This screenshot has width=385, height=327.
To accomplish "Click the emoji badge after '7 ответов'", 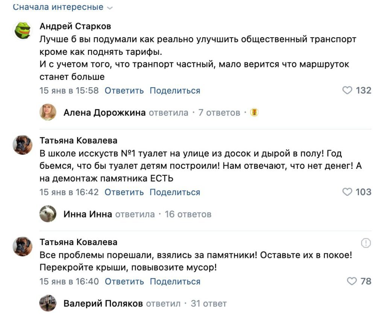I will pyautogui.click(x=255, y=113).
